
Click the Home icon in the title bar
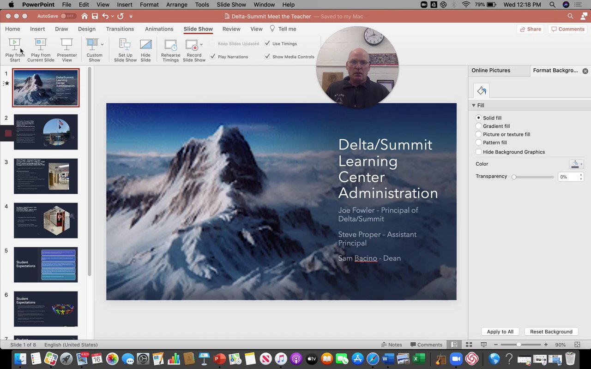pos(84,16)
